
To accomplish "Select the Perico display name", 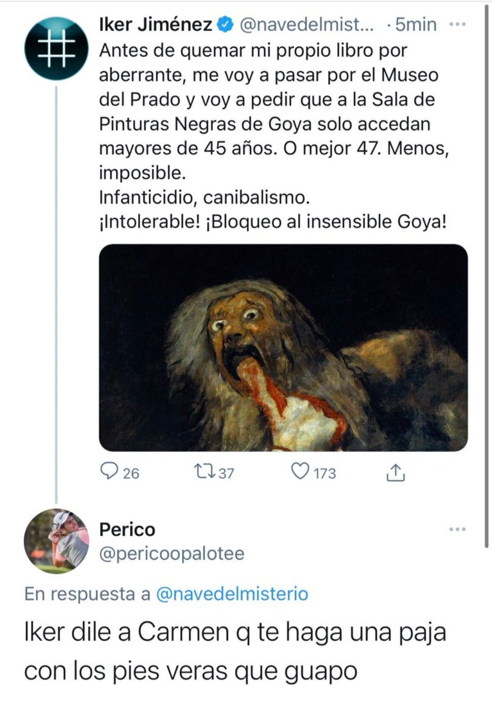I will click(127, 529).
